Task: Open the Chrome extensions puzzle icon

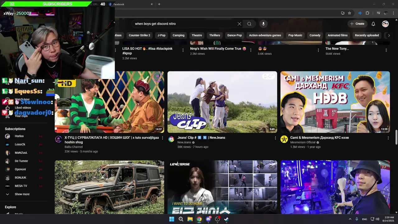Action: pos(368,13)
